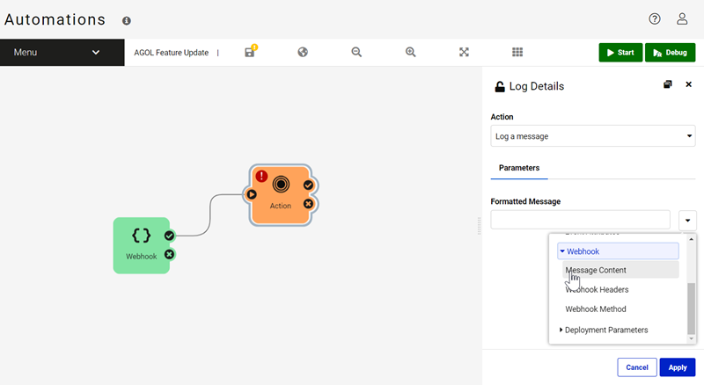
Task: Click the red error badge on Action node
Action: [261, 177]
